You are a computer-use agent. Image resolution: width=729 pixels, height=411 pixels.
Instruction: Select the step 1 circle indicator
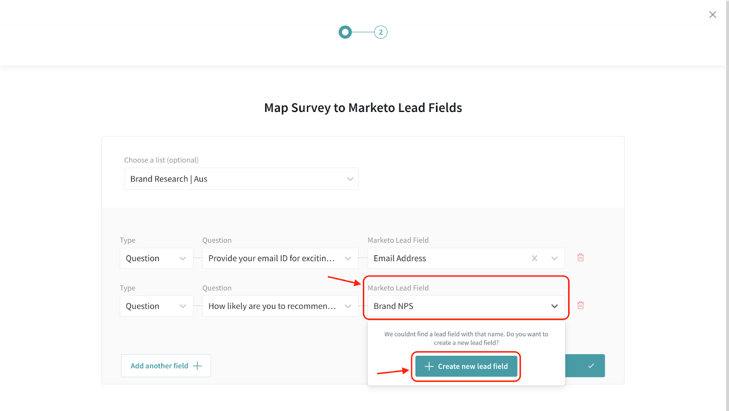click(x=345, y=32)
